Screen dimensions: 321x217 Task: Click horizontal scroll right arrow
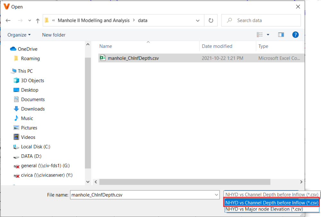[x=301, y=182]
